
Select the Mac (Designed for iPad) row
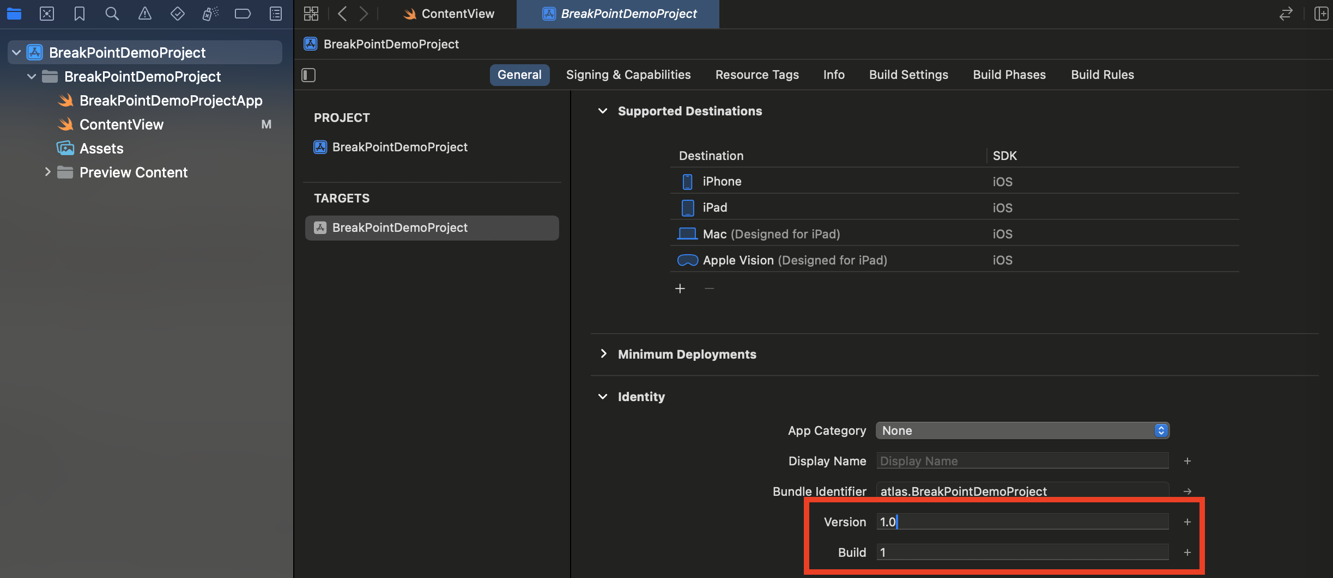pyautogui.click(x=954, y=234)
